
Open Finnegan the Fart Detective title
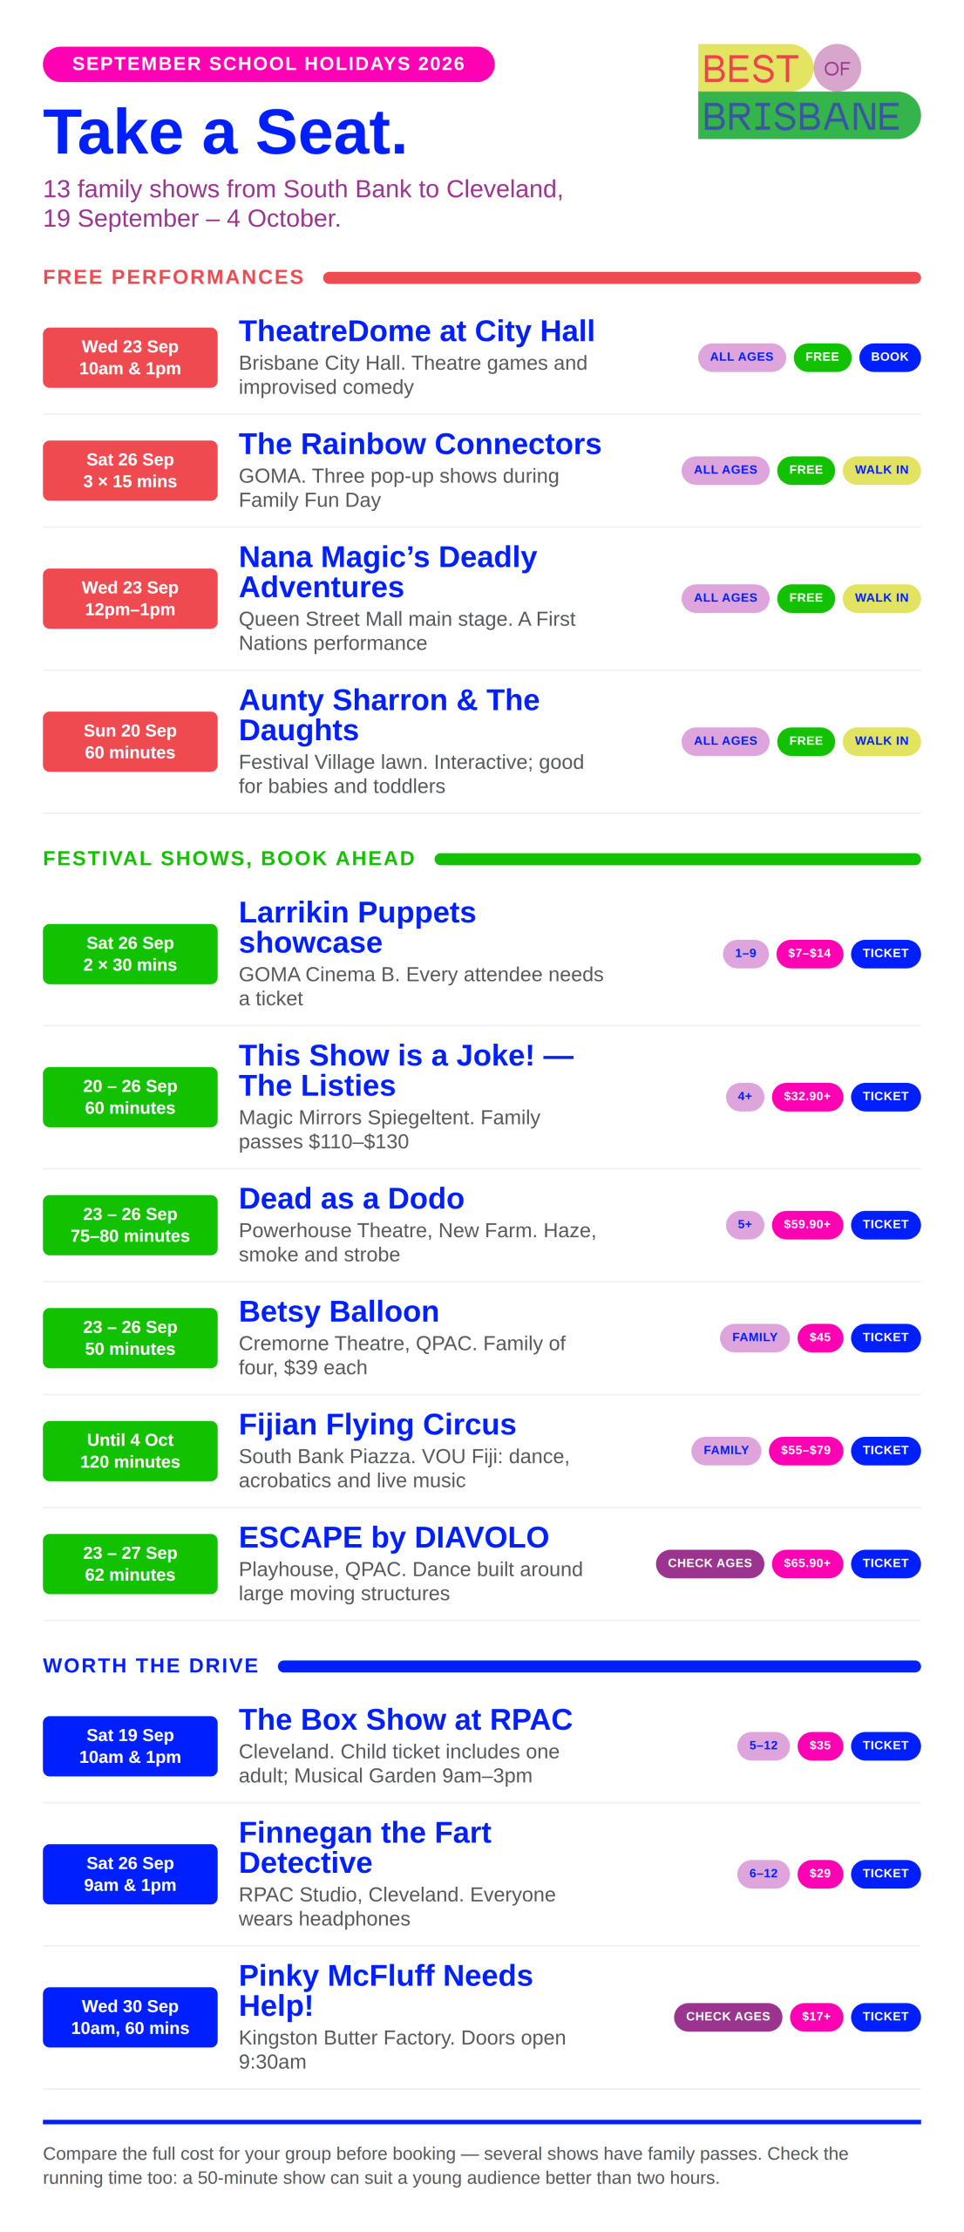pos(364,1848)
